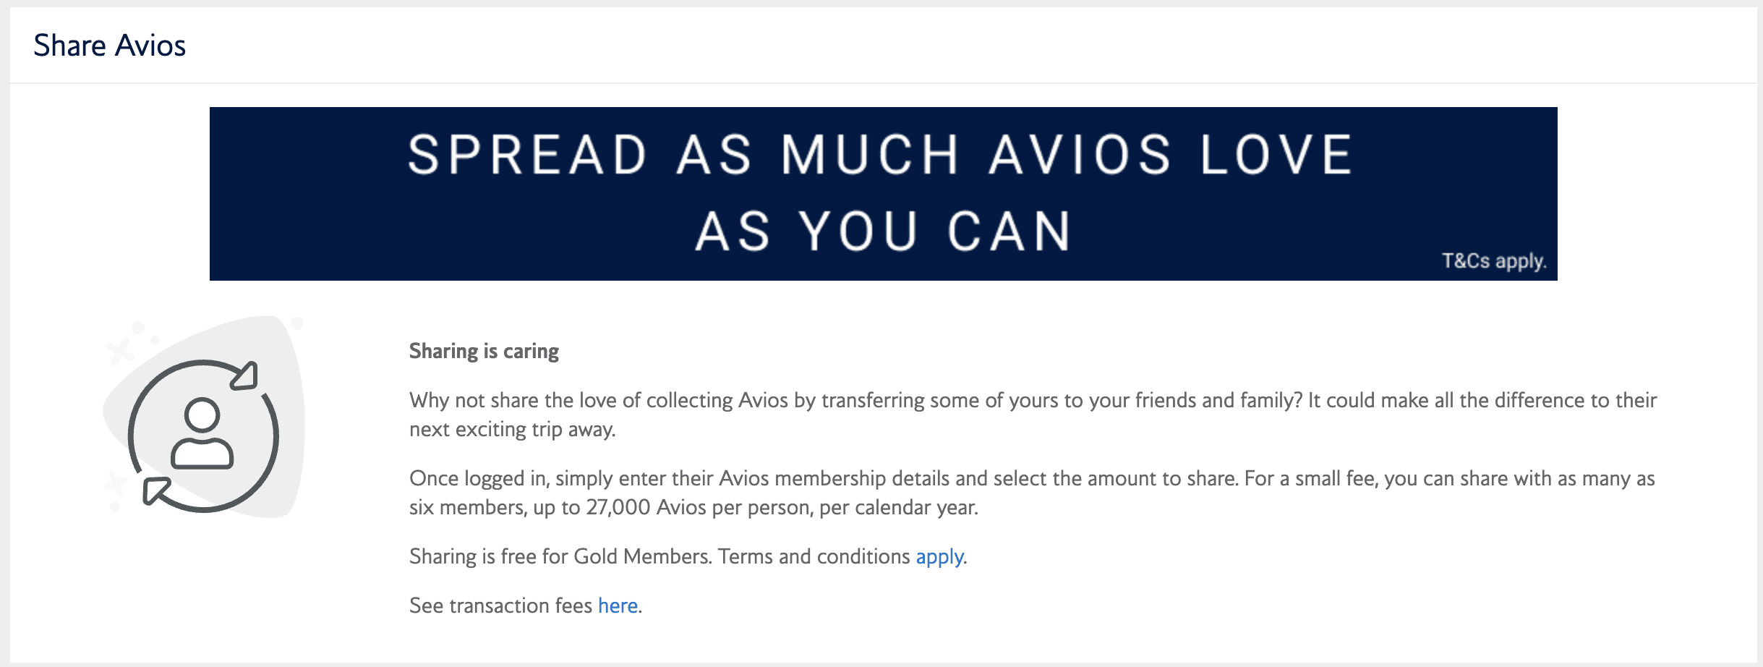Click the "Sharing is caring" heading
Image resolution: width=1763 pixels, height=667 pixels.
pyautogui.click(x=484, y=351)
